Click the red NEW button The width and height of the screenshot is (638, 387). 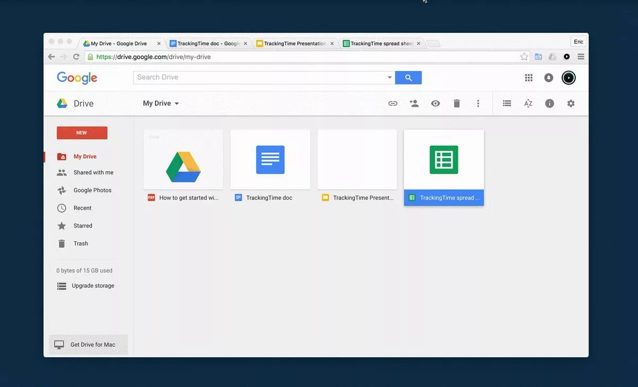(82, 133)
